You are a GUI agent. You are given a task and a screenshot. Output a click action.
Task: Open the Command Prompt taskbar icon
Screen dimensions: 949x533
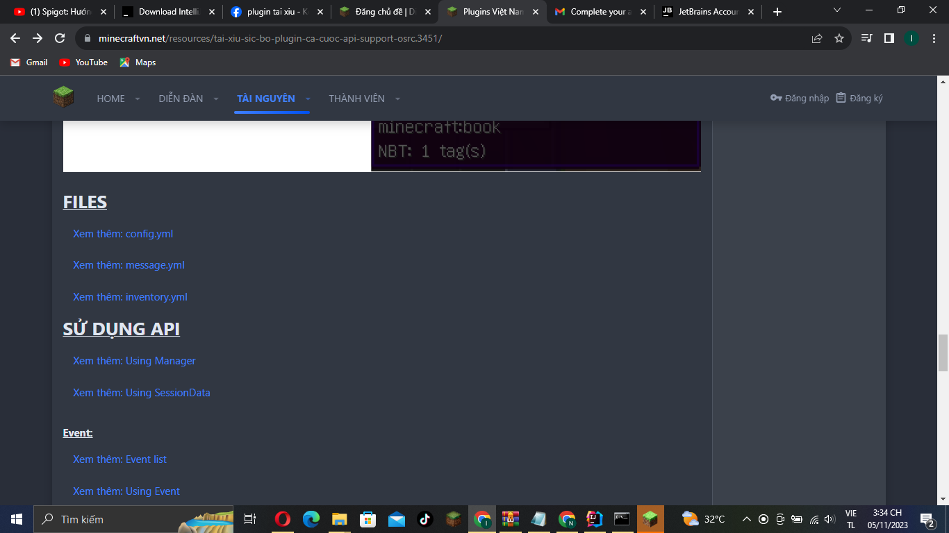tap(622, 519)
